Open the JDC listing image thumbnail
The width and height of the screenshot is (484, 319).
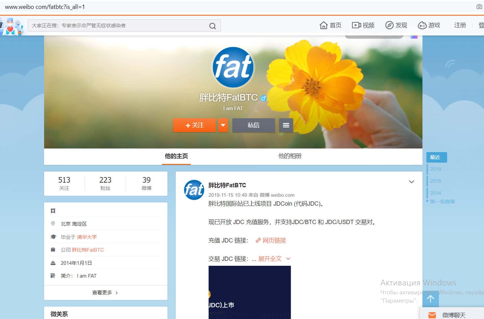[x=250, y=292]
